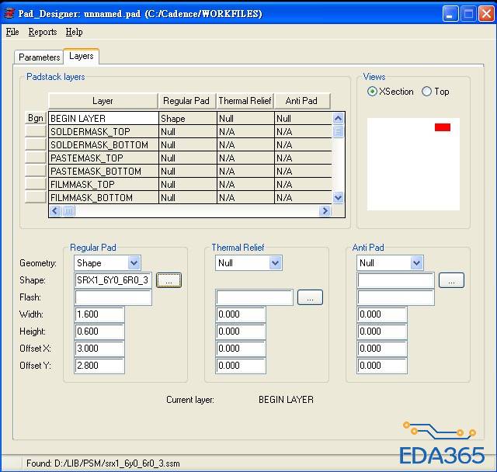Open the Reports menu
The height and width of the screenshot is (472, 497).
point(43,32)
